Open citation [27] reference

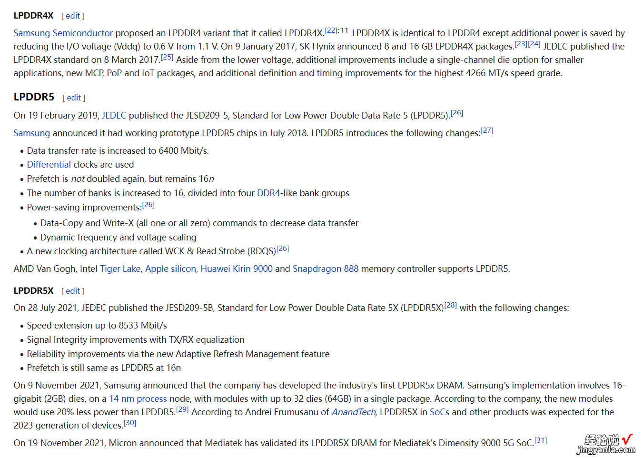pos(487,130)
